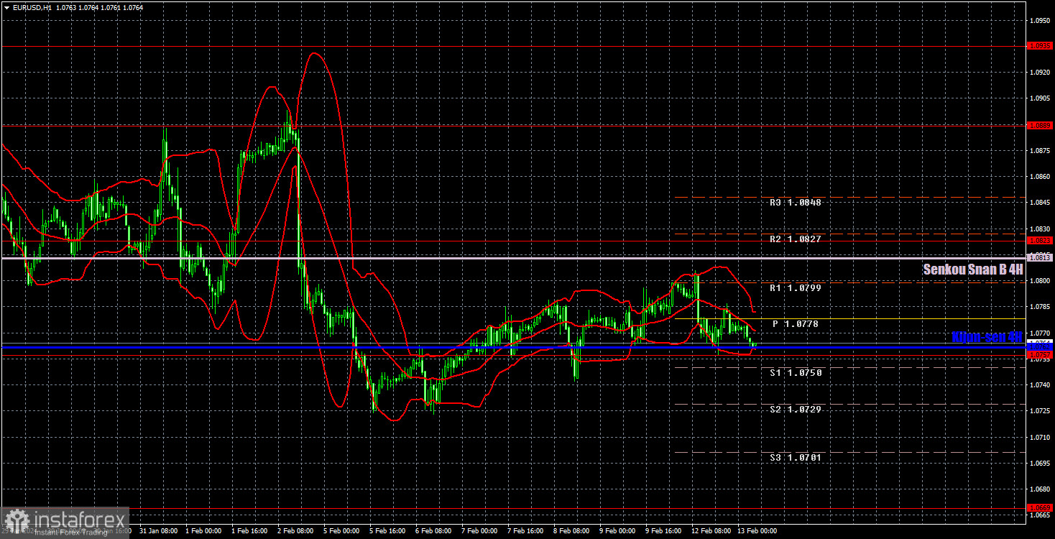This screenshot has height=539, width=1055.
Task: Click 1.0800 on the price scale
Action: [x=1040, y=281]
